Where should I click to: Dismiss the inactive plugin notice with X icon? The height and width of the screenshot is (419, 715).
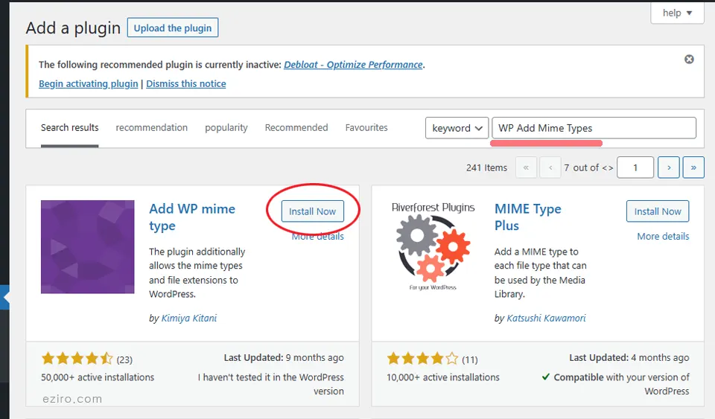689,60
